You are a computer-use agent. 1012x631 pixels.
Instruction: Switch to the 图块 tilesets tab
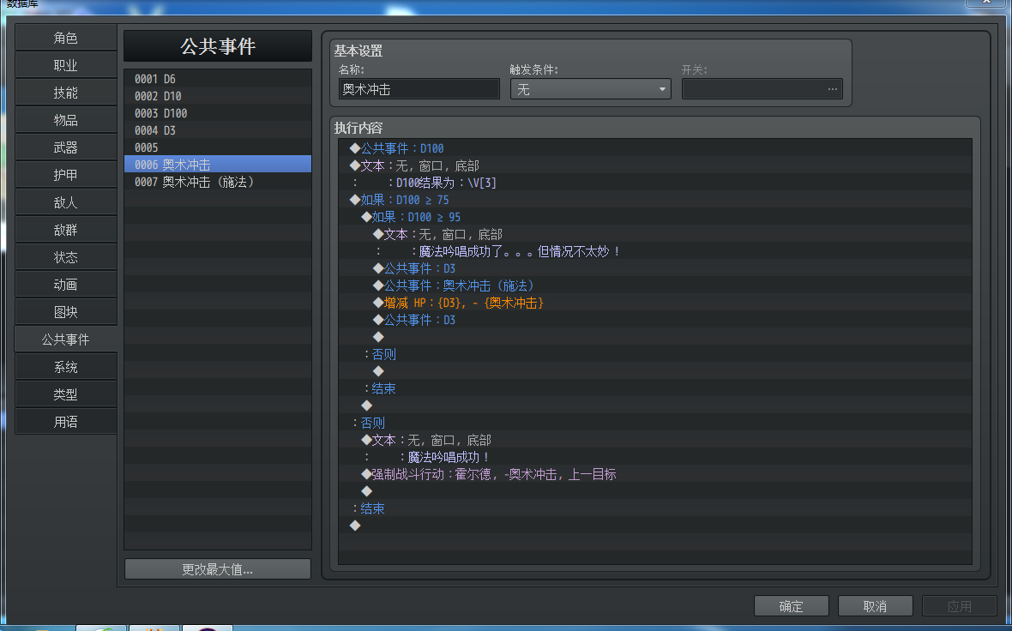(x=66, y=312)
